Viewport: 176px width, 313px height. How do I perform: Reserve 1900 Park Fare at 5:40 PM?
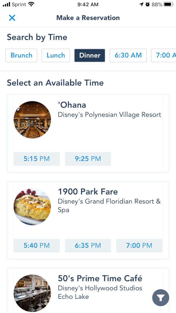click(37, 246)
